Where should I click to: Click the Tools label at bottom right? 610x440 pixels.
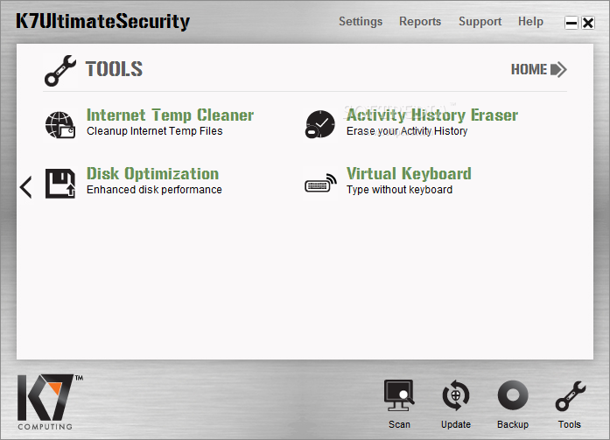point(570,424)
